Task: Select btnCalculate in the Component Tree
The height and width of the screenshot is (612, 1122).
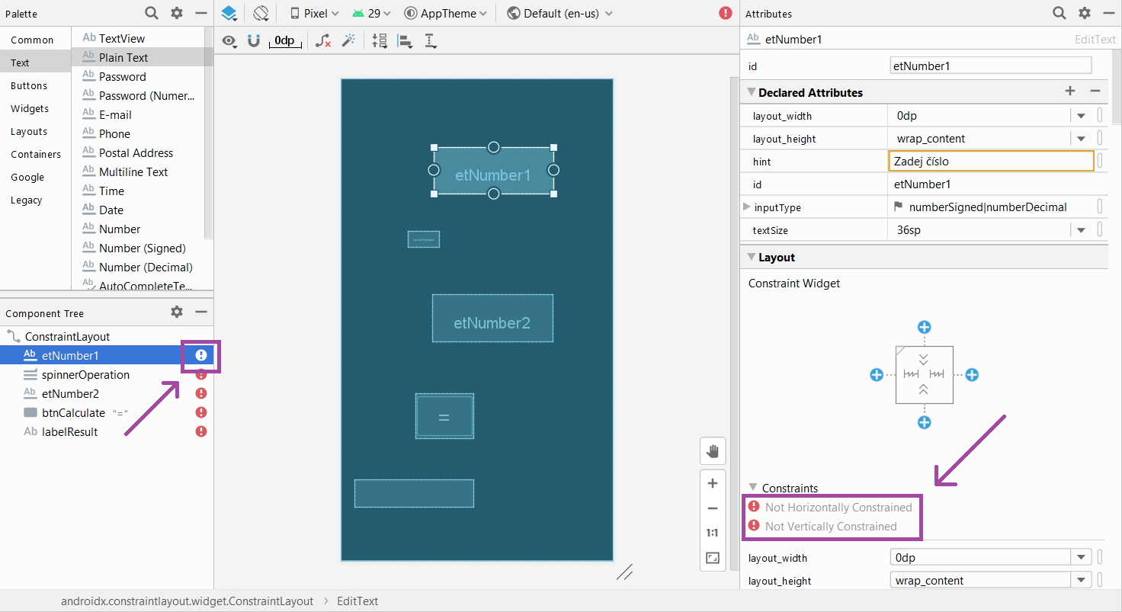Action: pyautogui.click(x=73, y=412)
